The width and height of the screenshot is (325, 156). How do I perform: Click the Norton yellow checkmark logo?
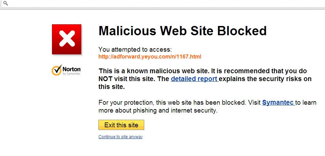57,70
